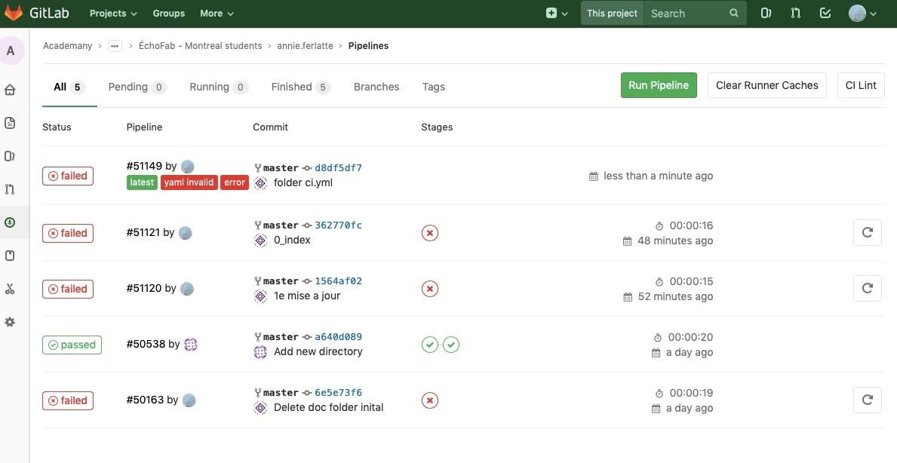The height and width of the screenshot is (463, 897).
Task: Open Merge Requests icon in top bar
Action: coord(795,13)
